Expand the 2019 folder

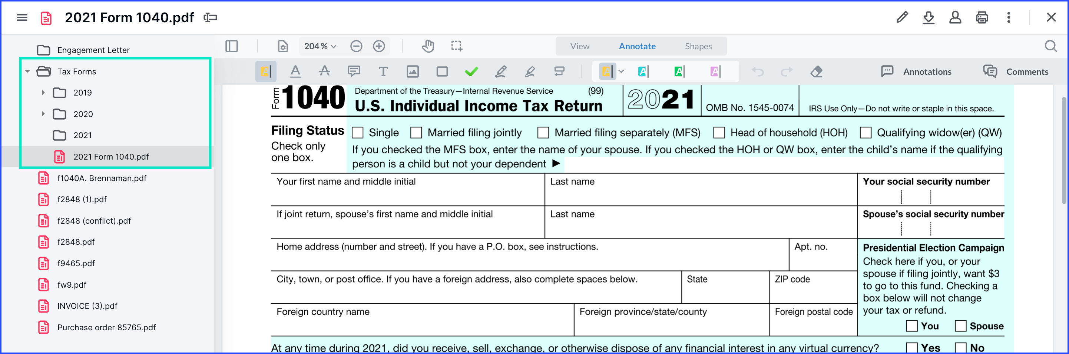click(x=43, y=93)
